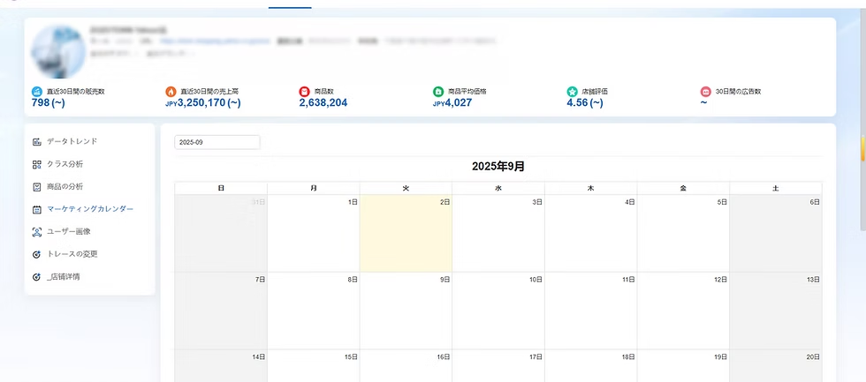The width and height of the screenshot is (866, 382).
Task: Select the 16日 calendar cell
Action: 406,366
